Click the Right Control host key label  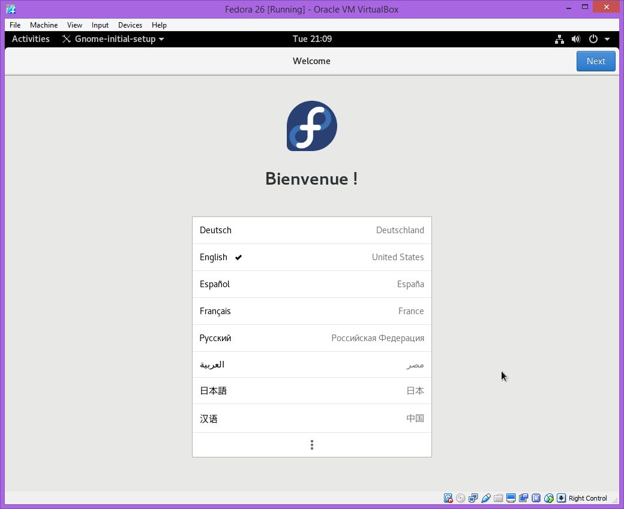click(588, 498)
